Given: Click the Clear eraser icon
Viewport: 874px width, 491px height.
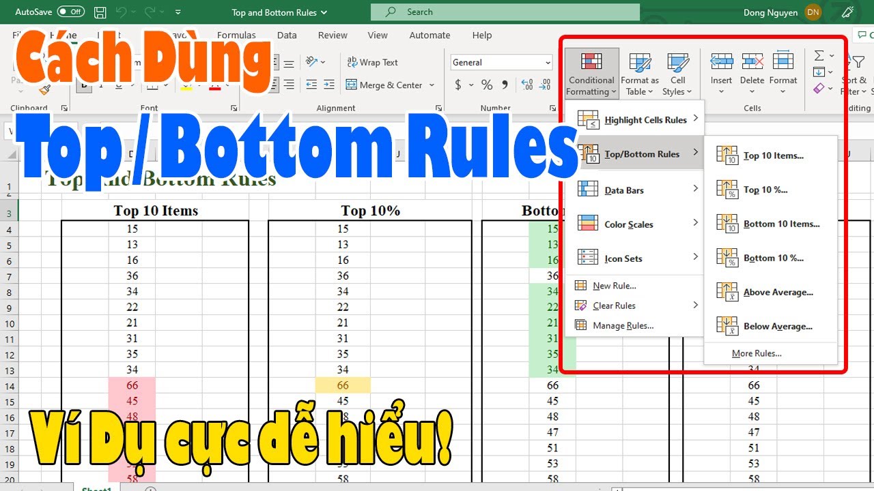Looking at the screenshot, I should (819, 88).
